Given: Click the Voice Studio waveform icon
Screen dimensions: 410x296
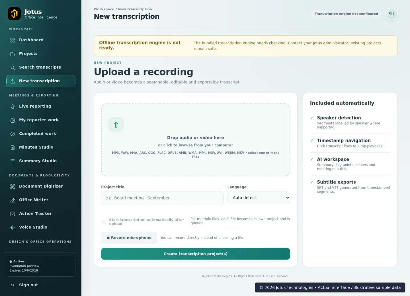Looking at the screenshot, I should [13, 228].
